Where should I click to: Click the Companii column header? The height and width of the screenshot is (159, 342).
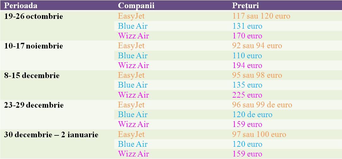tap(136, 6)
